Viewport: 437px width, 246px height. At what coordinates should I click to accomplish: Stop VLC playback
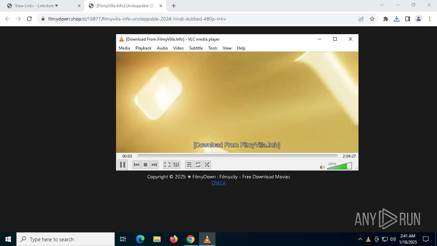coord(145,165)
